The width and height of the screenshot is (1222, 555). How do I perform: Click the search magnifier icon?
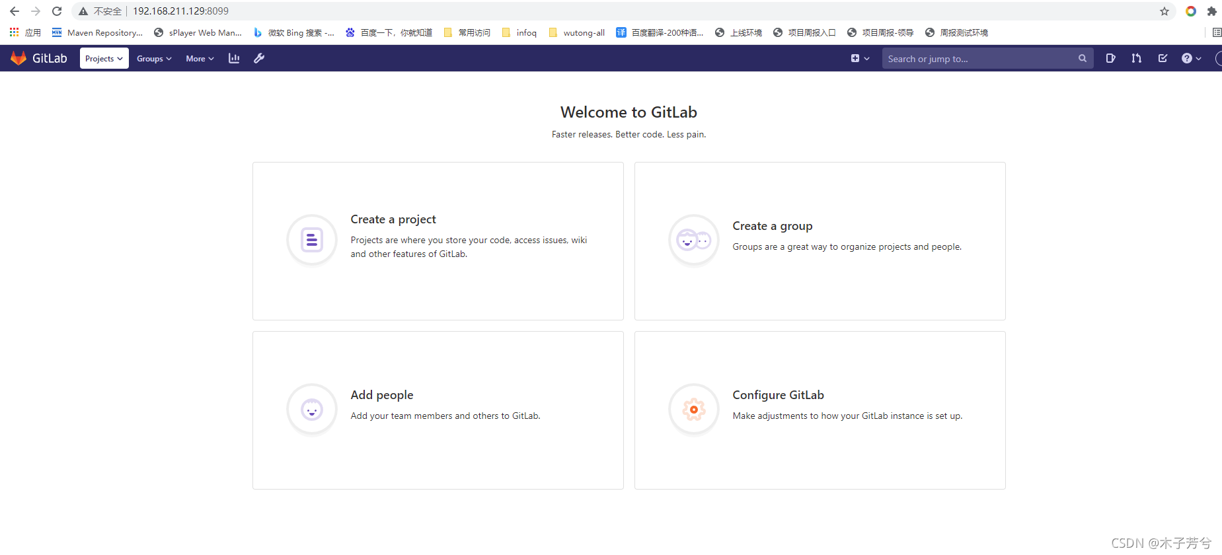click(x=1082, y=58)
